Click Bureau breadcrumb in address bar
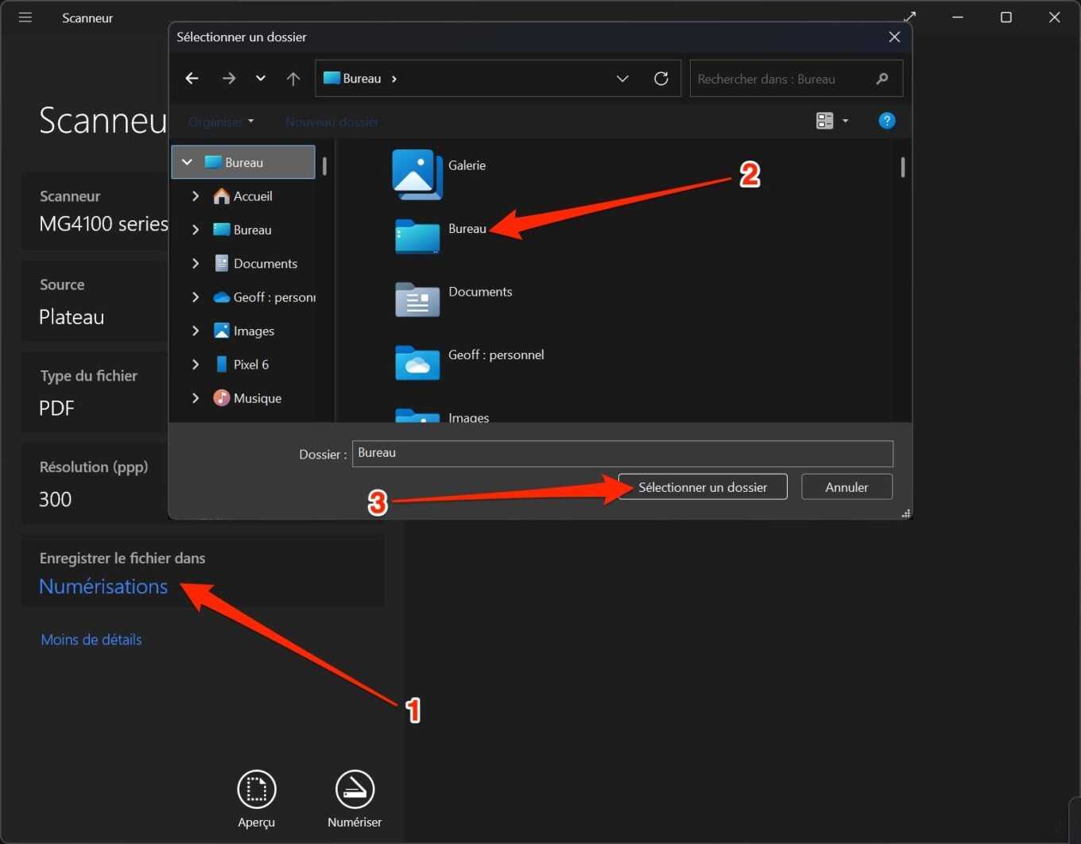This screenshot has width=1081, height=844. (x=362, y=79)
